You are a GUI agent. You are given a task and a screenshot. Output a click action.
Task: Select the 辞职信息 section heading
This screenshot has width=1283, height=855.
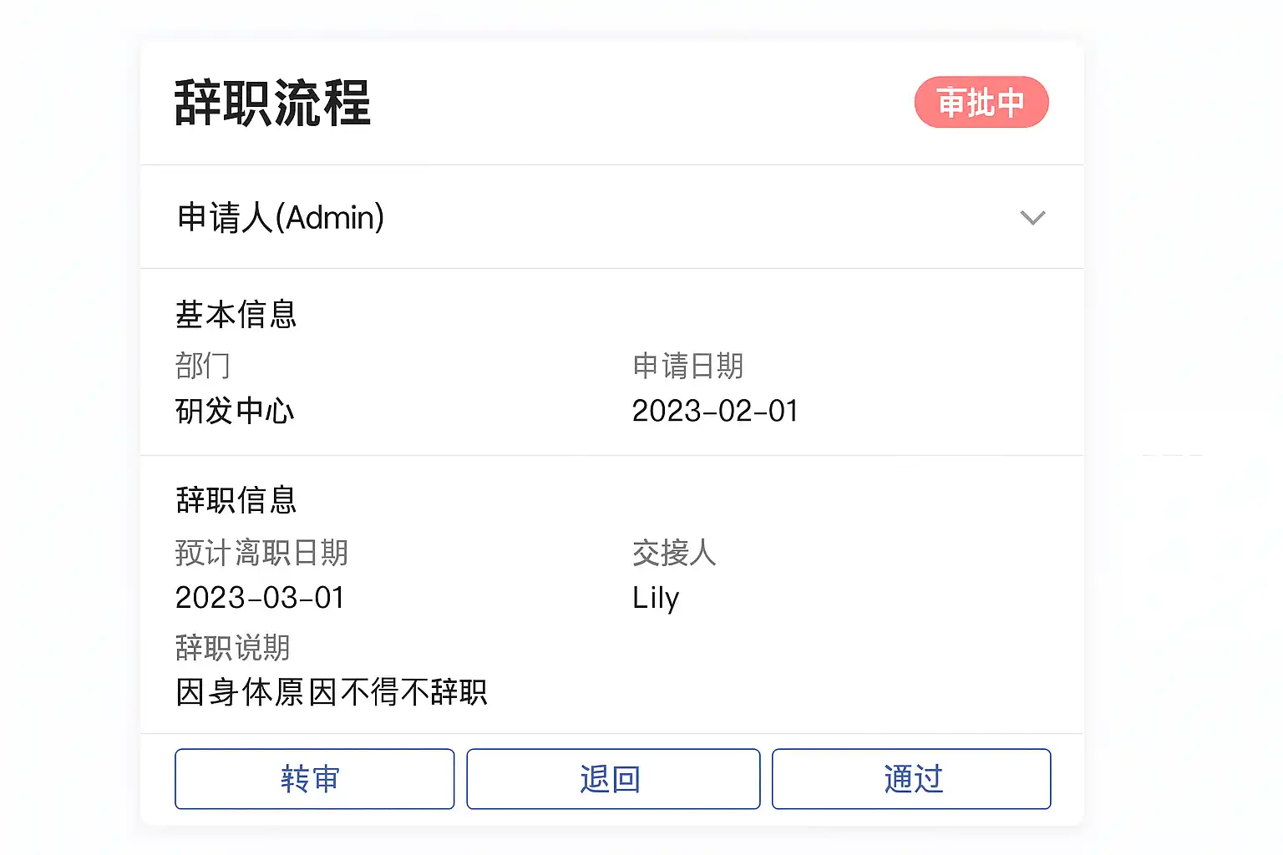point(236,500)
